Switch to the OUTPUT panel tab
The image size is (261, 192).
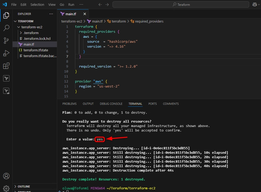(88, 104)
